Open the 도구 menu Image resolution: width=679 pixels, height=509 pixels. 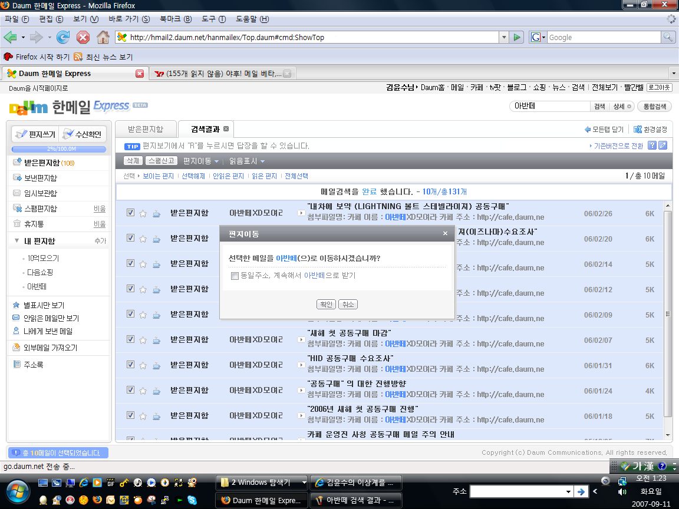click(214, 19)
